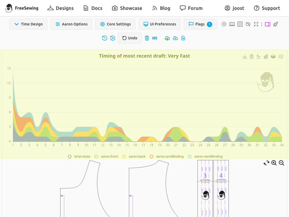This screenshot has height=217, width=289.
Task: Expand the Time Design view dropdown
Action: (x=29, y=24)
